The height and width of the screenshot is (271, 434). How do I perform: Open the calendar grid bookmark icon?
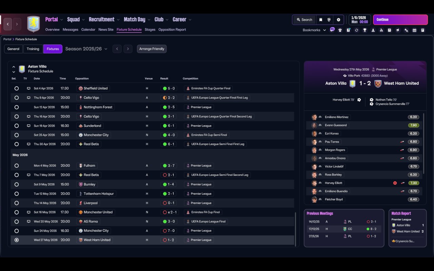click(x=414, y=30)
